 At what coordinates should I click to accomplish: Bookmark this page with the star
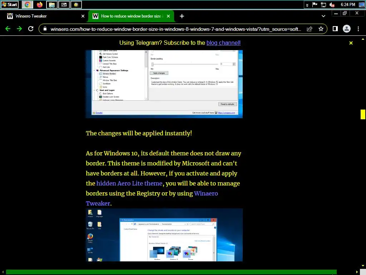coord(321,29)
